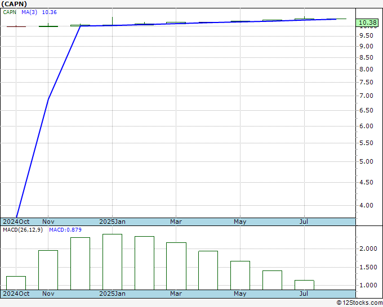
Task: Click the 5.50 price axis label
Action: (366, 143)
